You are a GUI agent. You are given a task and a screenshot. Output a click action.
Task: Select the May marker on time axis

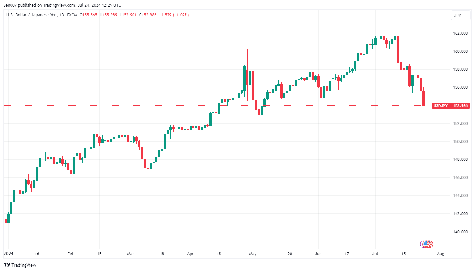click(x=253, y=254)
